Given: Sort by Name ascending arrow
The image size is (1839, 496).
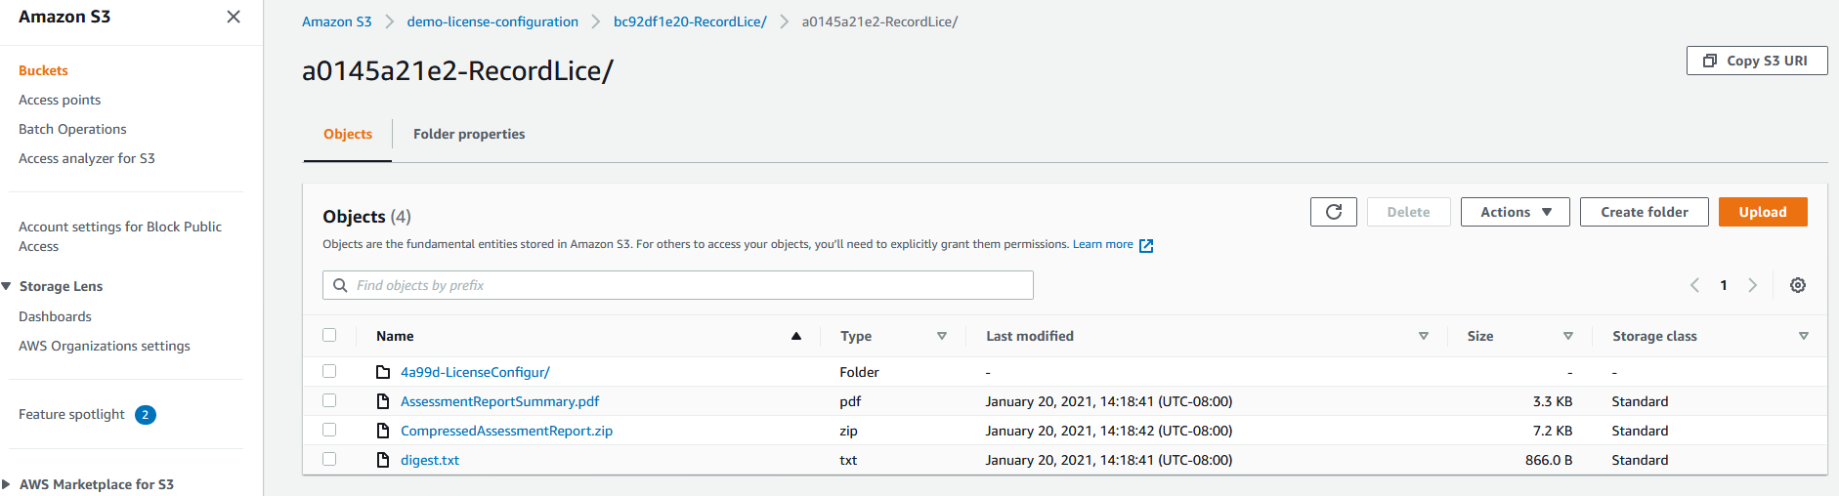Looking at the screenshot, I should [x=796, y=336].
